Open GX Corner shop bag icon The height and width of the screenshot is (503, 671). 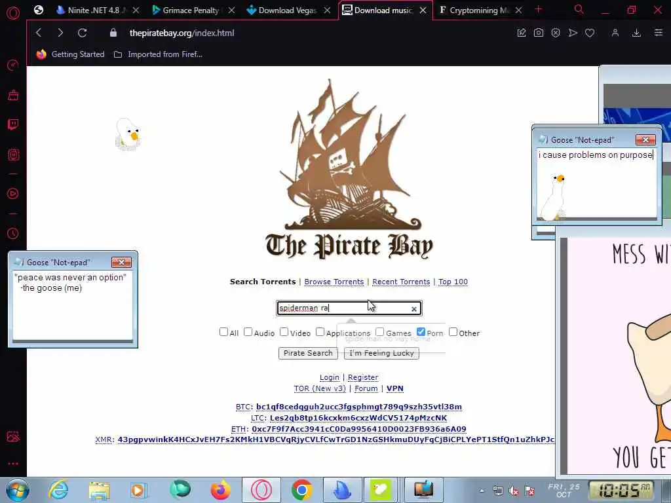point(13,94)
